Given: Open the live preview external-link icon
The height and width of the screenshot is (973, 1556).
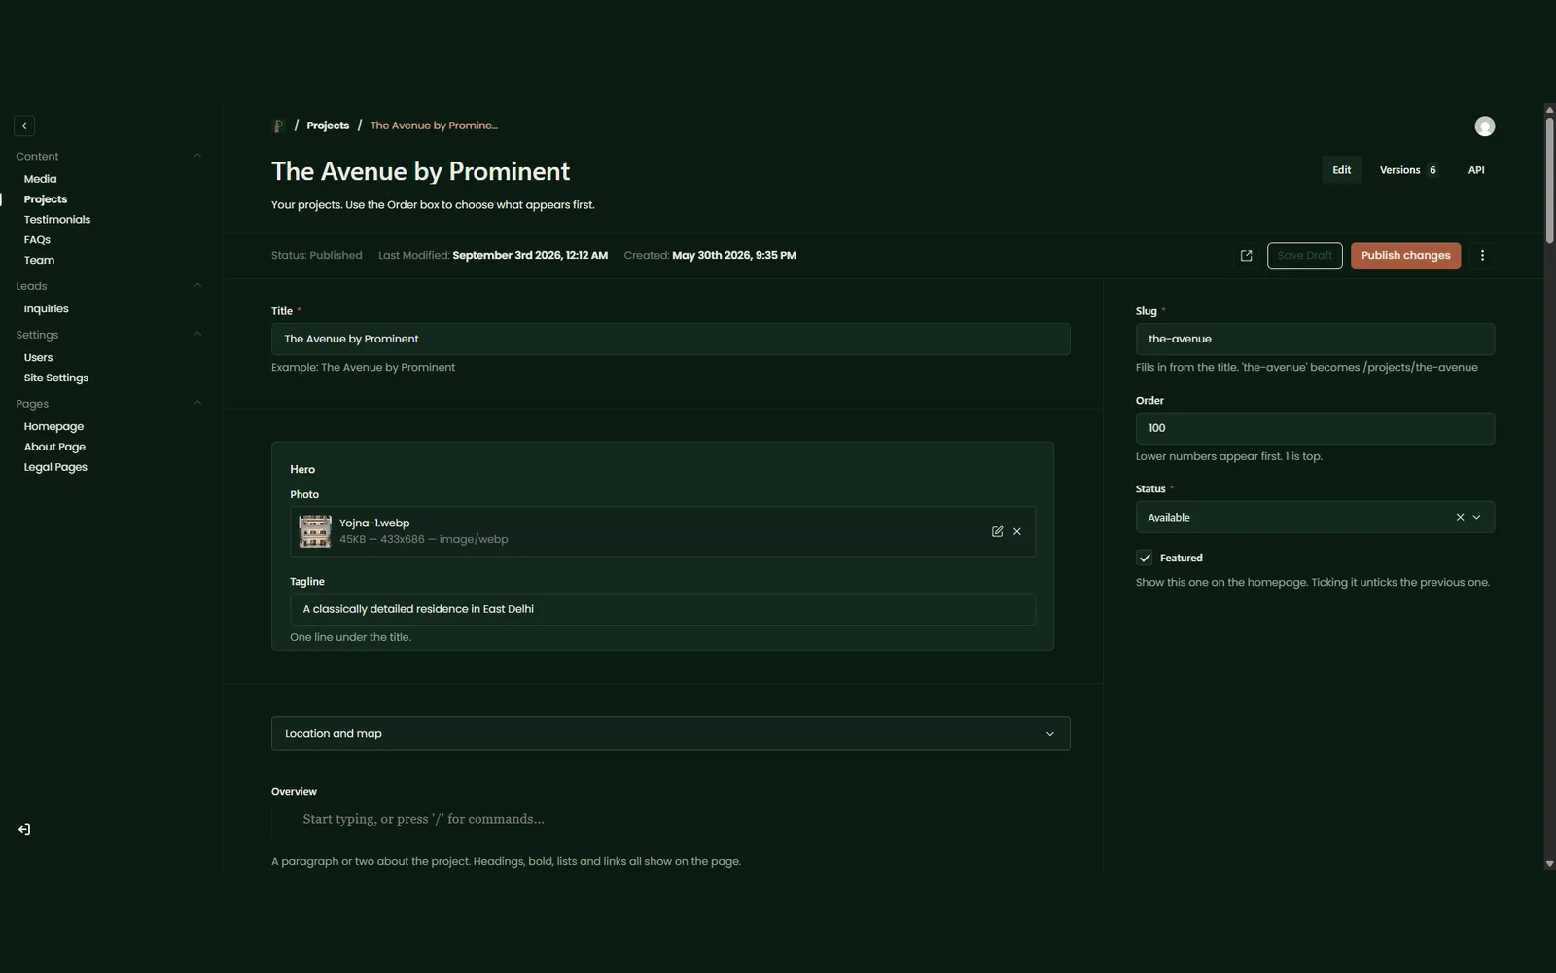Looking at the screenshot, I should point(1246,256).
